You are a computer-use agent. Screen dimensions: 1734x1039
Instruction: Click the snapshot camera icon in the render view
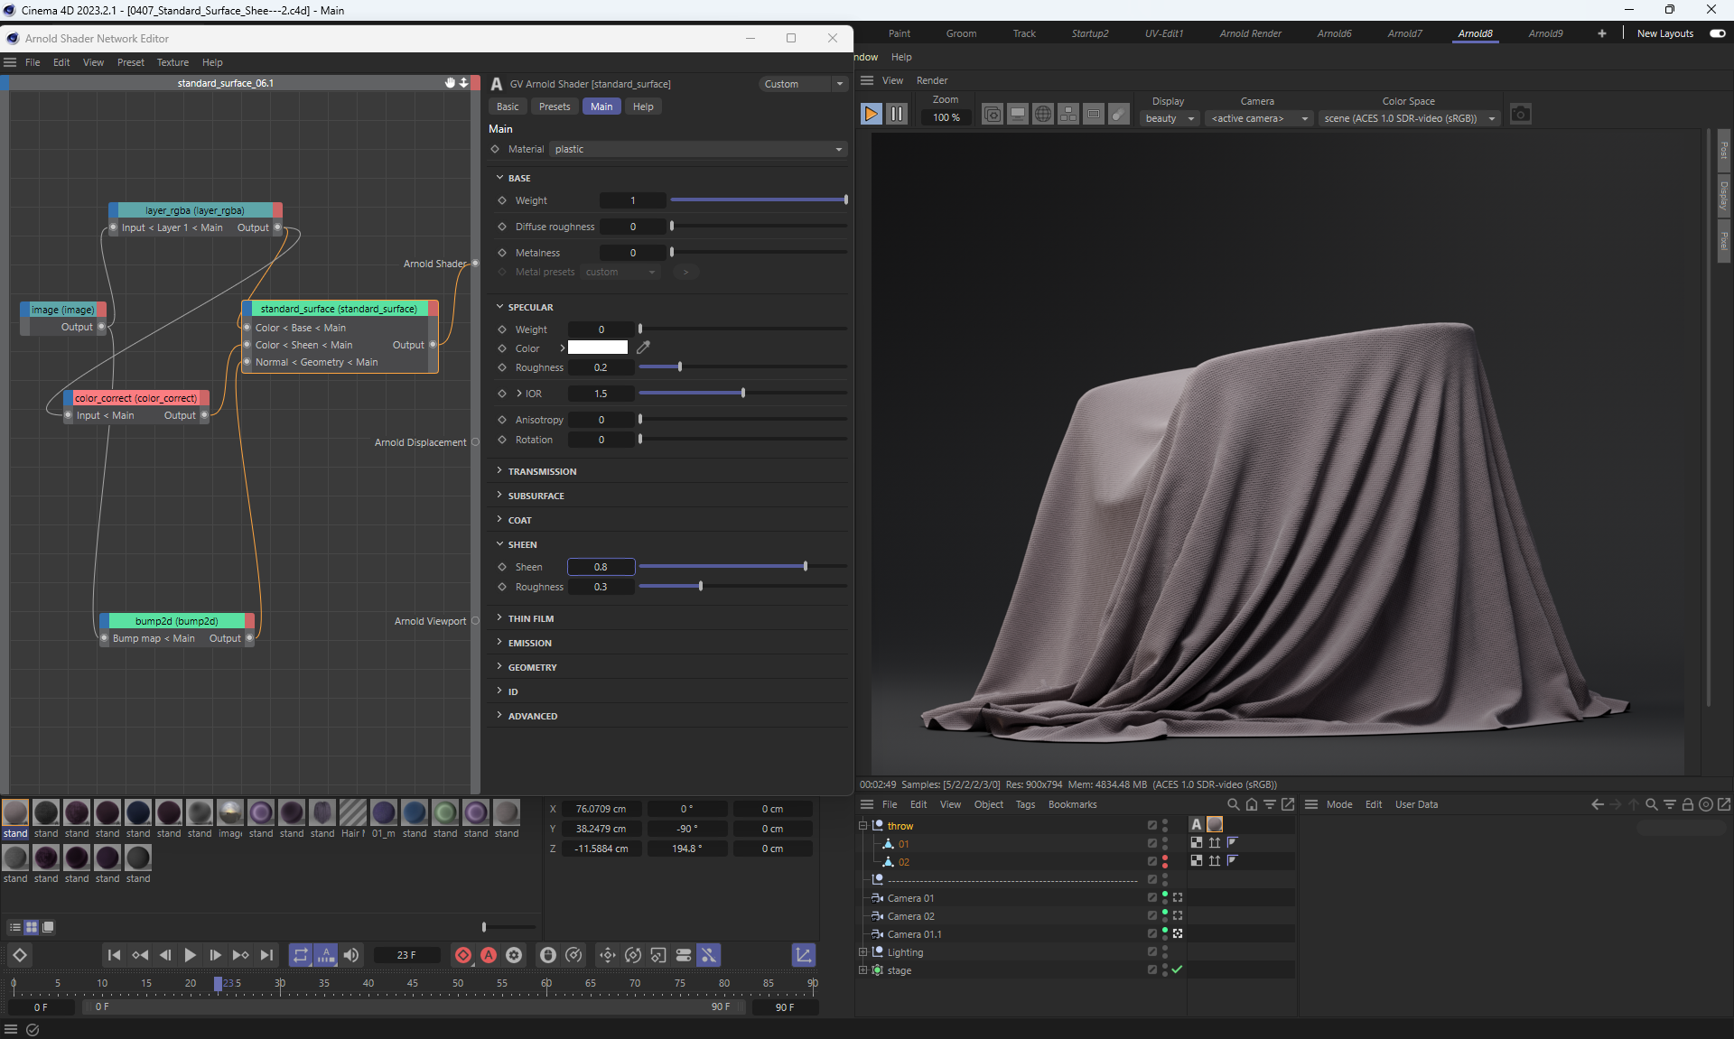pos(1520,115)
